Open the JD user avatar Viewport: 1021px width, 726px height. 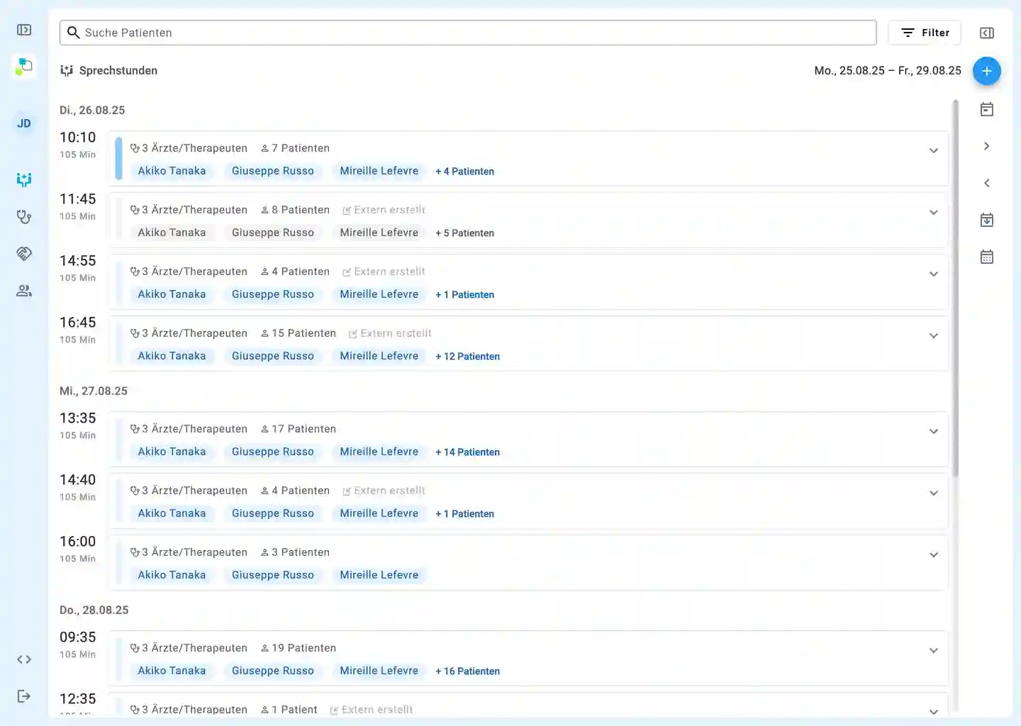click(24, 123)
